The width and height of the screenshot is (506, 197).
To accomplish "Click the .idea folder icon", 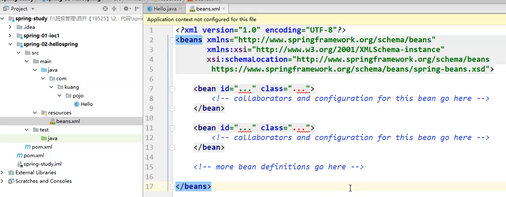I will tap(20, 27).
